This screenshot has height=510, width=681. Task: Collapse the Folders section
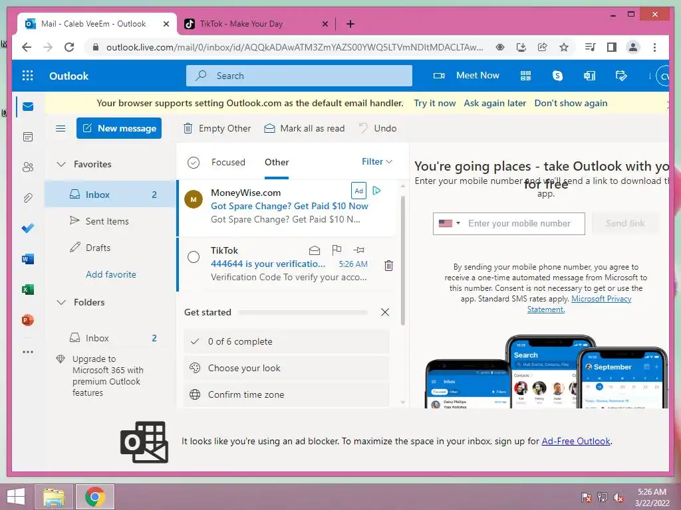coord(61,302)
